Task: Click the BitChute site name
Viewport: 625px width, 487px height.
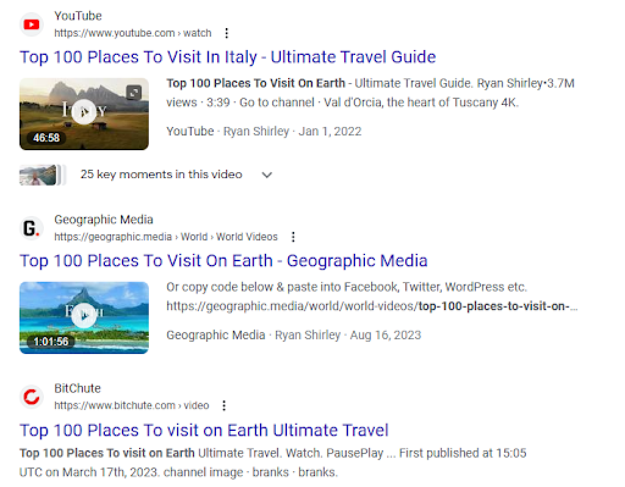Action: 78,389
